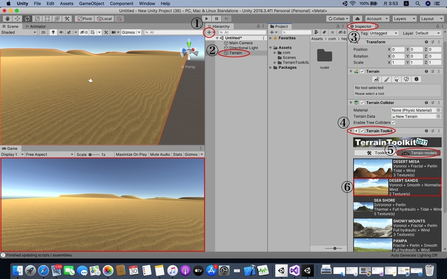Image resolution: width=447 pixels, height=279 pixels.
Task: Select the Rect Transform tool
Action: (x=47, y=19)
